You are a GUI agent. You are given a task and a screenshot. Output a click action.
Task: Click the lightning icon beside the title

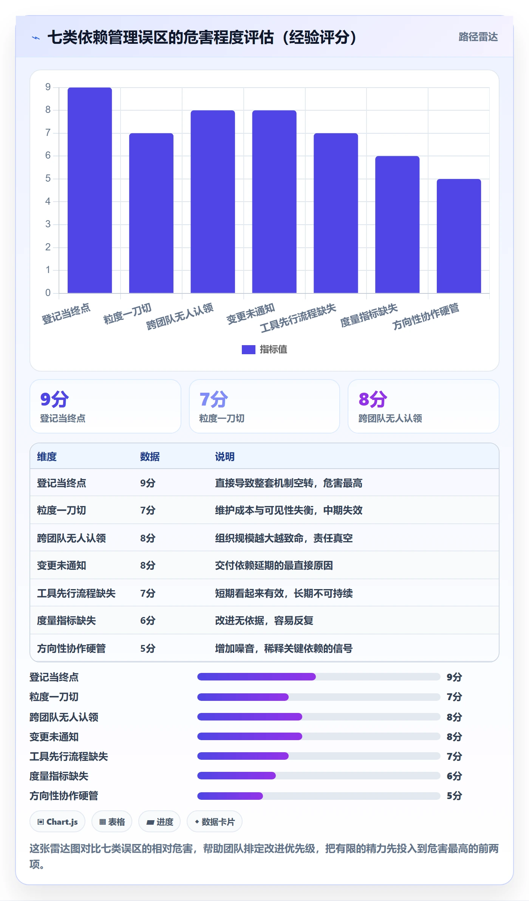coord(36,38)
